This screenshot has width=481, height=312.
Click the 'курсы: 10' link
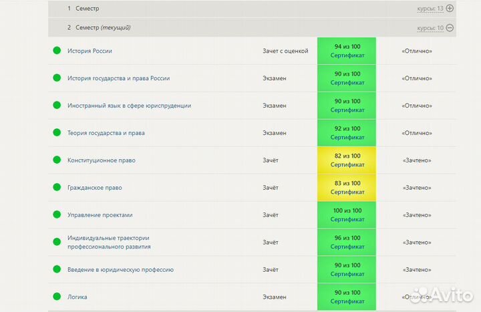pyautogui.click(x=430, y=27)
